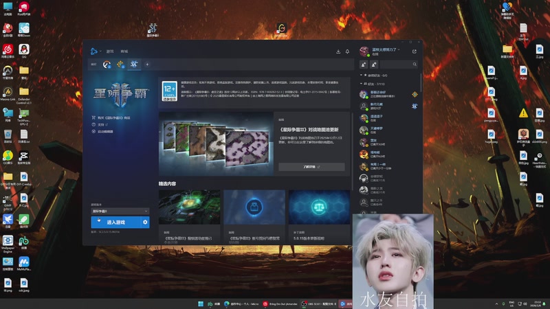Screen dimensions: 550x309
Task: Switch to NetEase Music taskbar item
Action: (280, 304)
